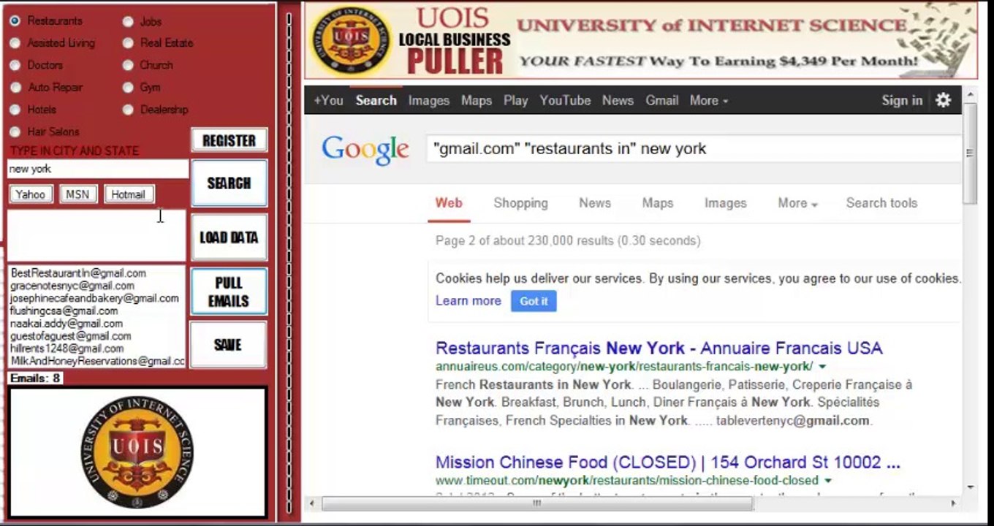Click the horizontal scrollbar left arrow

(313, 503)
